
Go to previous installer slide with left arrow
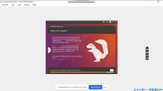49,50
